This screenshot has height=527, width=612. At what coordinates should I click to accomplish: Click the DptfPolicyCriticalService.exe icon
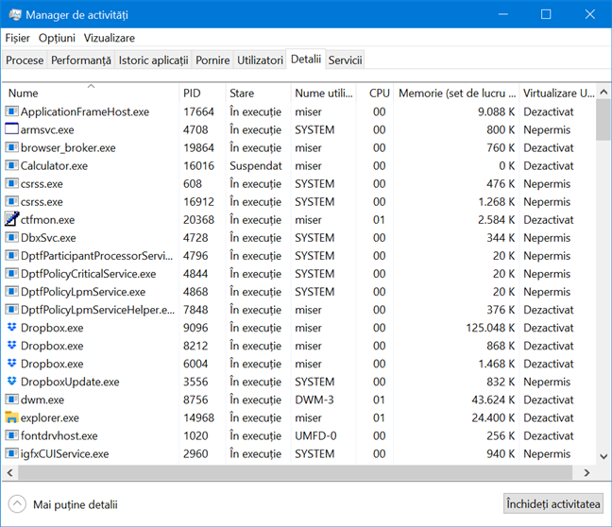point(11,273)
